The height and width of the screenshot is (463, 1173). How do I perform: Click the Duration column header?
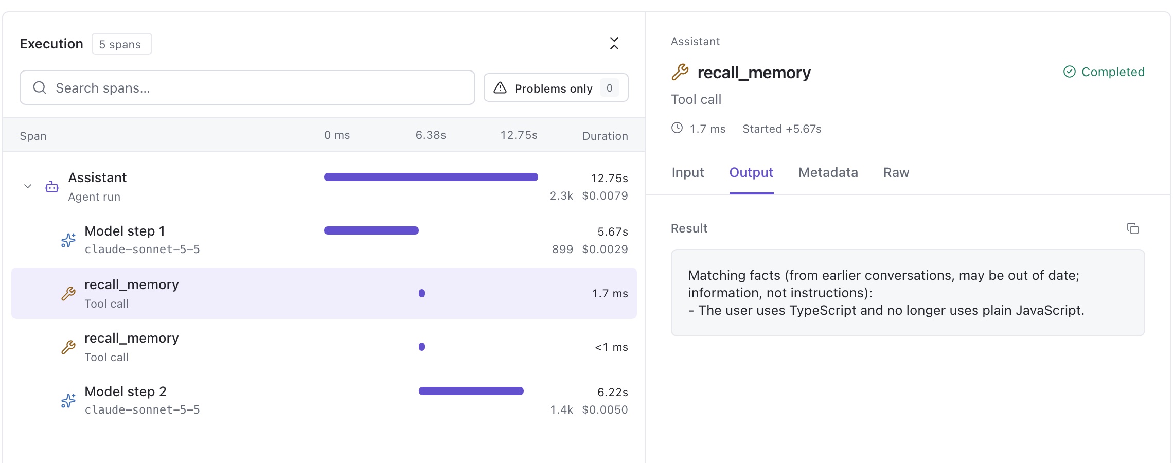(x=605, y=136)
